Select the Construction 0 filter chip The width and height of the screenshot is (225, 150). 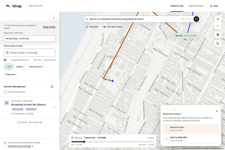[x=36, y=67]
